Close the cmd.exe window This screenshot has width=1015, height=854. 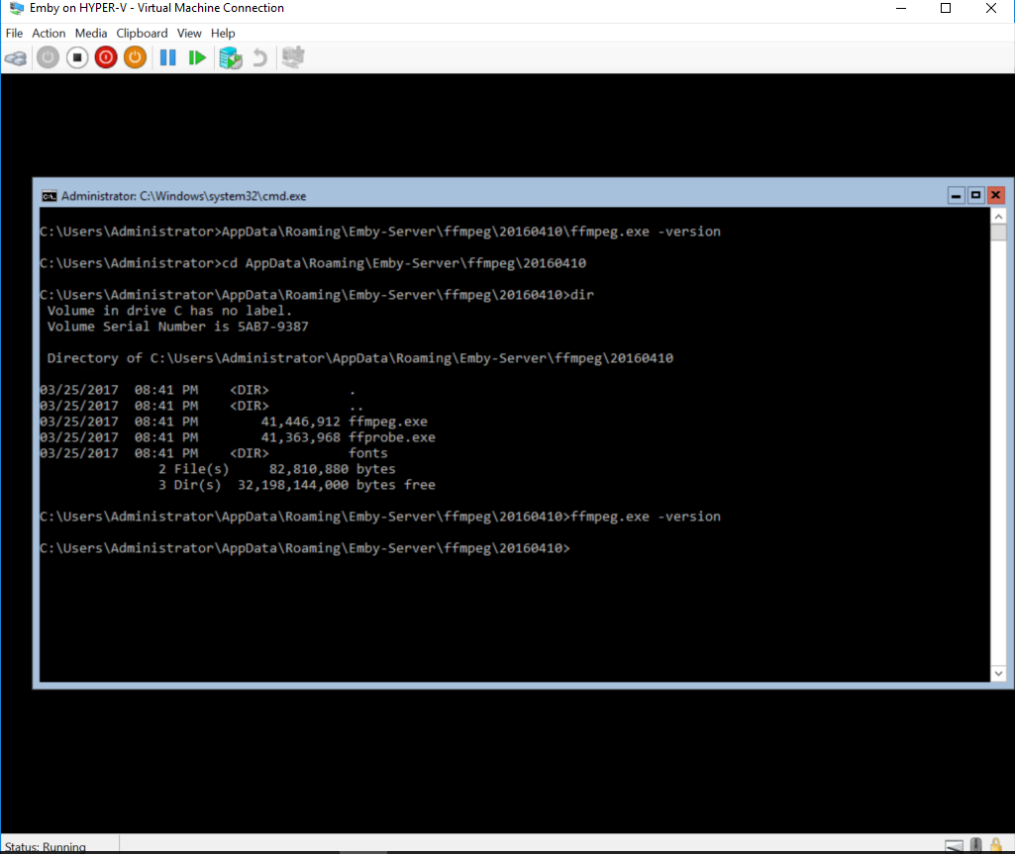pyautogui.click(x=996, y=195)
